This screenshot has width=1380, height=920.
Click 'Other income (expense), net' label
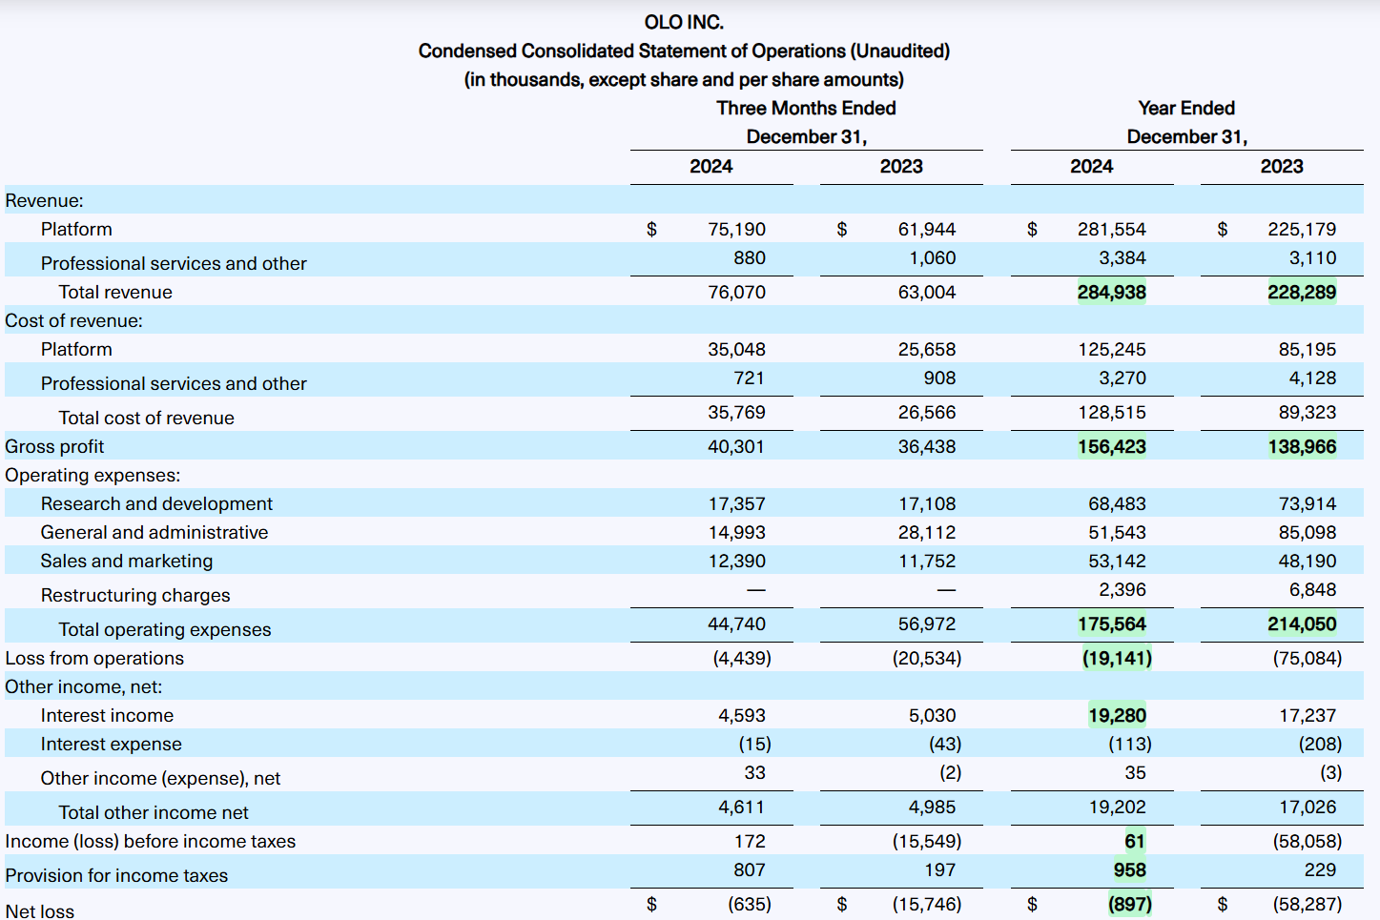(x=160, y=778)
